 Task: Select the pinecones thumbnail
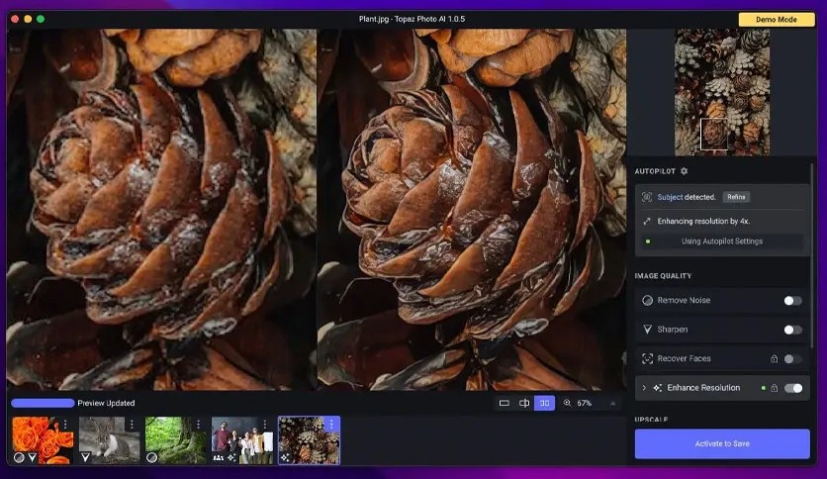click(x=309, y=440)
